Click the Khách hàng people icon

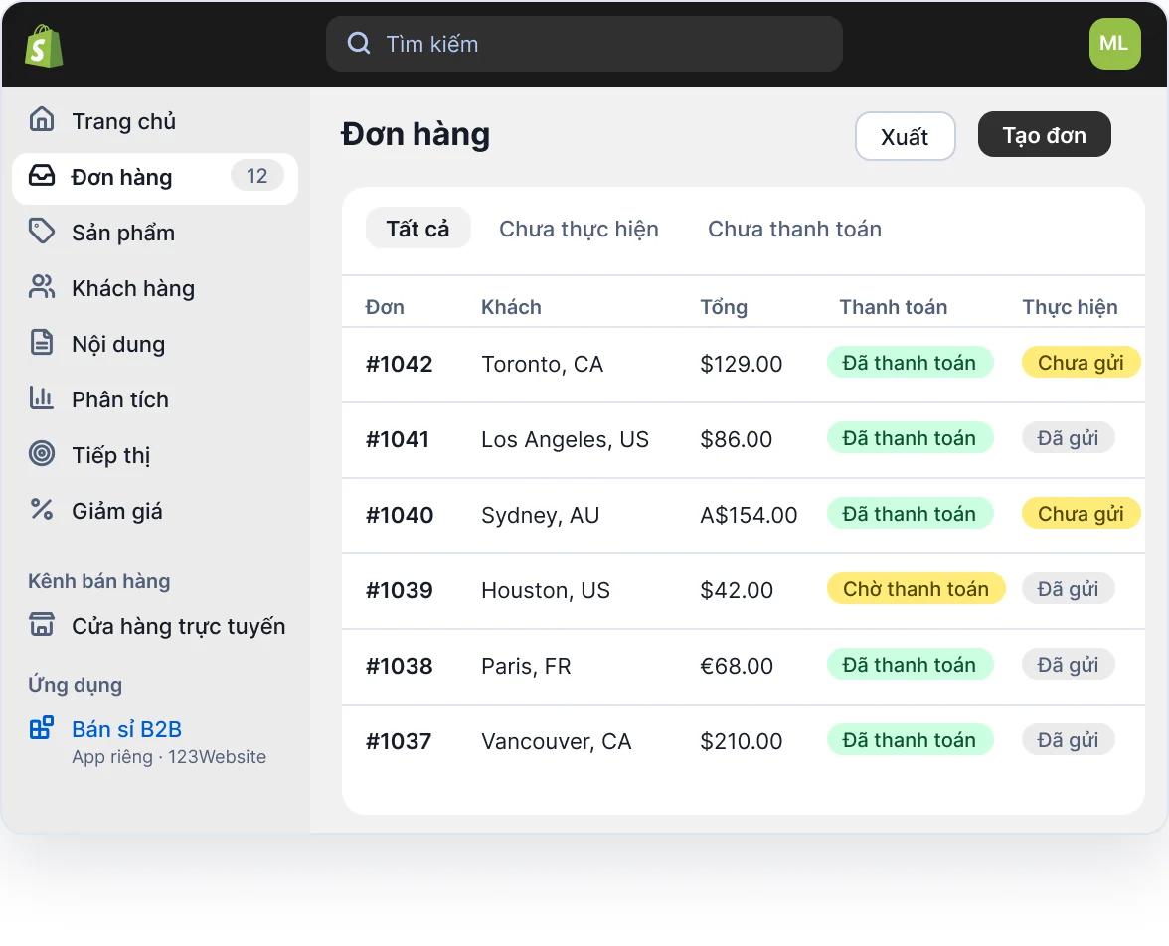42,287
